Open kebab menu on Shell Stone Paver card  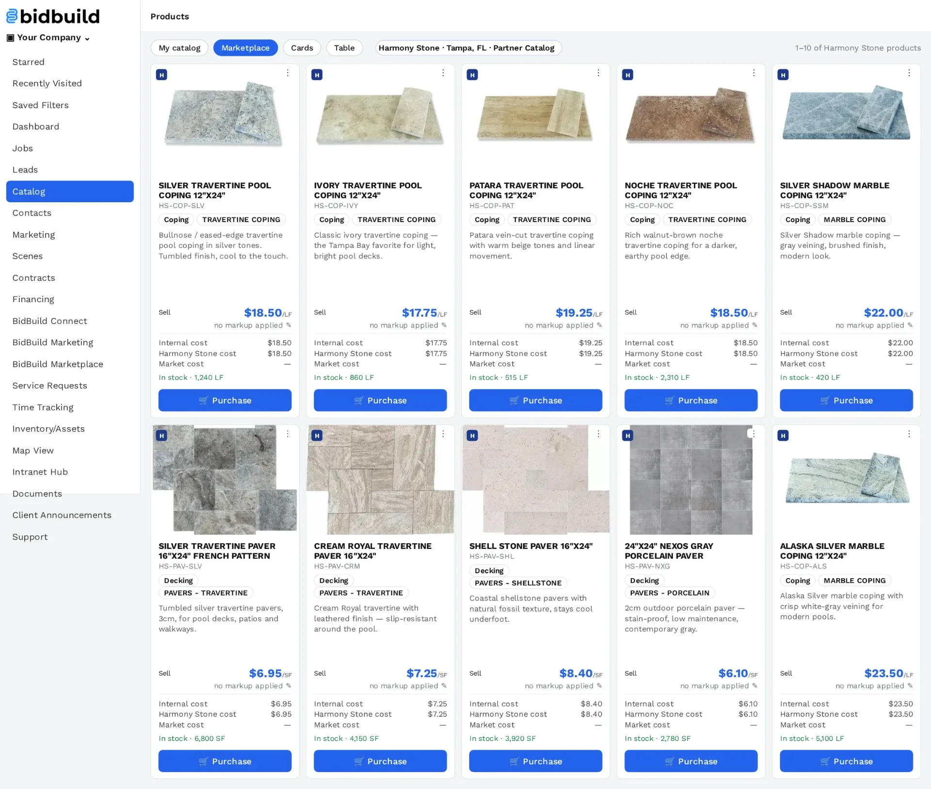598,434
